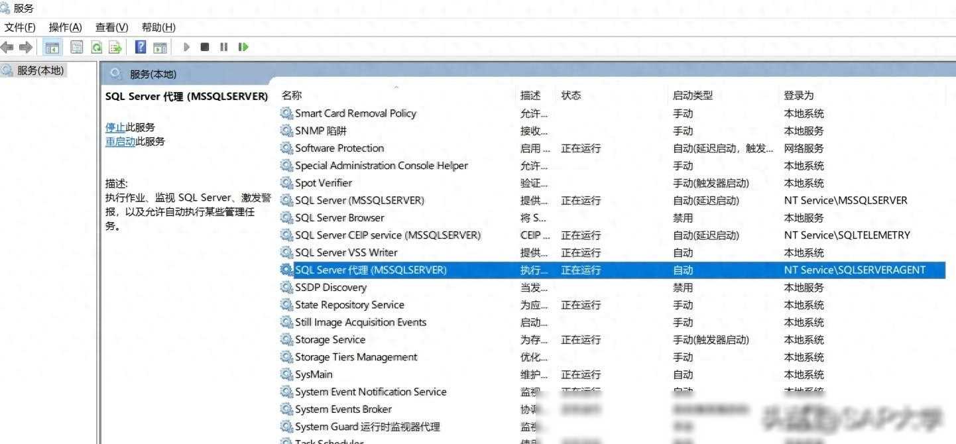This screenshot has height=444, width=956.
Task: Click NT Service\SQLSERVERAGENT logon cell
Action: pos(855,270)
